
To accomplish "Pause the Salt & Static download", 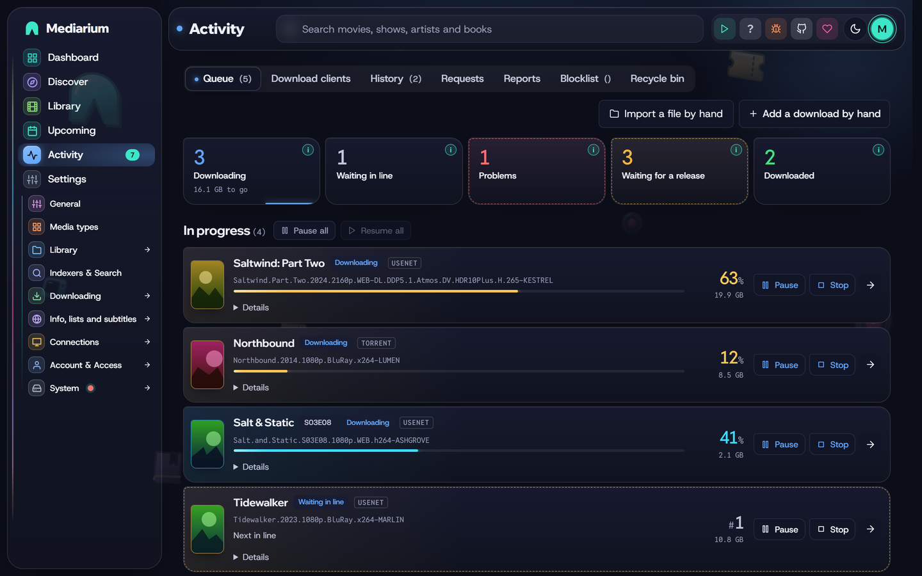I will pyautogui.click(x=779, y=445).
